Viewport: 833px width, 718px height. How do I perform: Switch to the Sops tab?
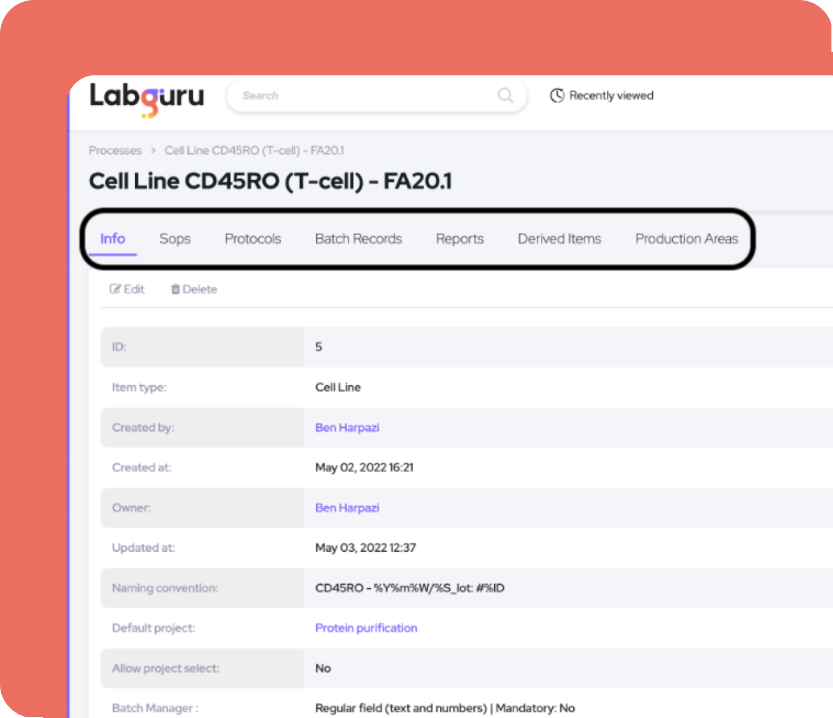click(175, 239)
